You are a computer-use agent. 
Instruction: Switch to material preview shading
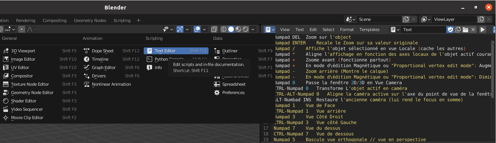238,29
